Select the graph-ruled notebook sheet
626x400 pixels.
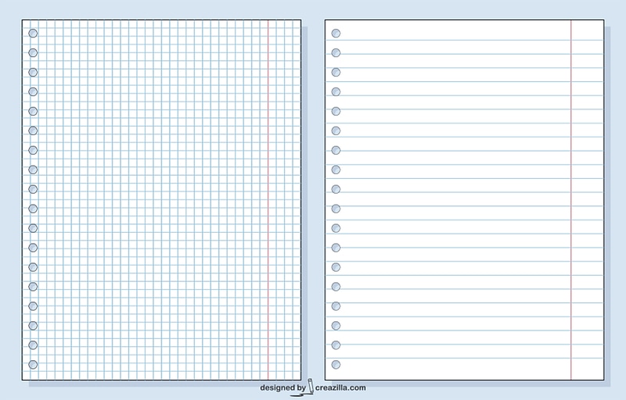(x=162, y=199)
